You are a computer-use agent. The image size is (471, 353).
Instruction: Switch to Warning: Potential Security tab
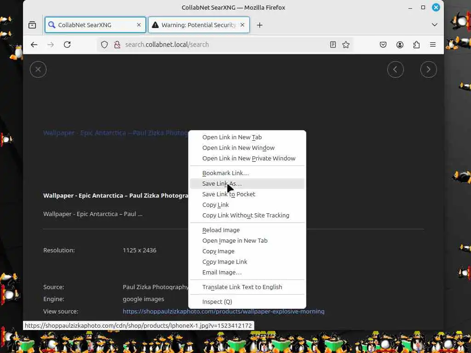(x=199, y=25)
